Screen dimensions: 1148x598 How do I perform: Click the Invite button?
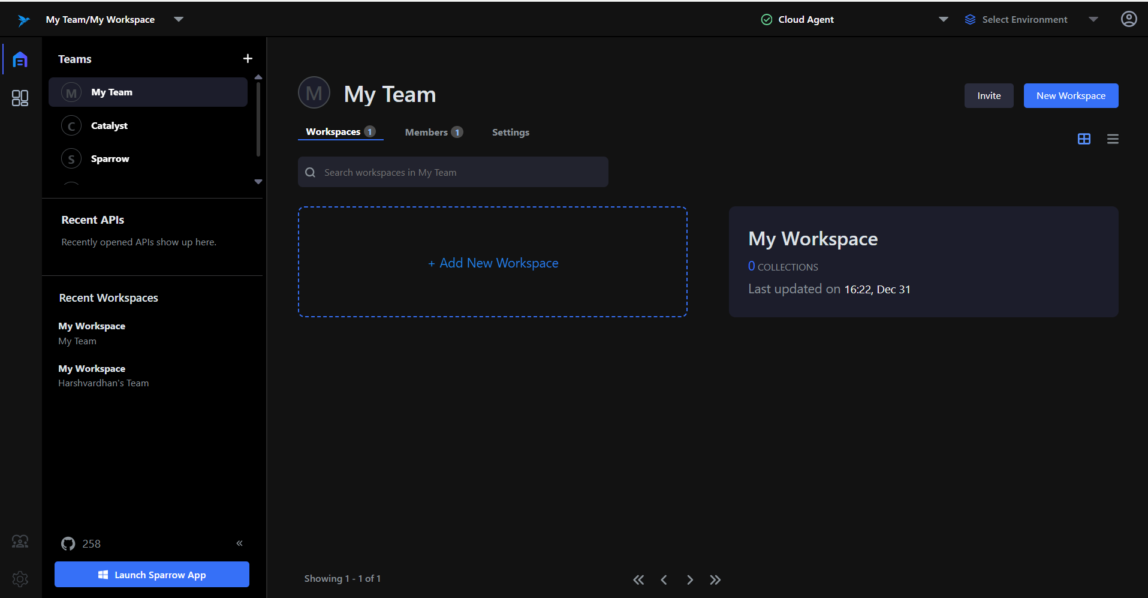pyautogui.click(x=989, y=96)
